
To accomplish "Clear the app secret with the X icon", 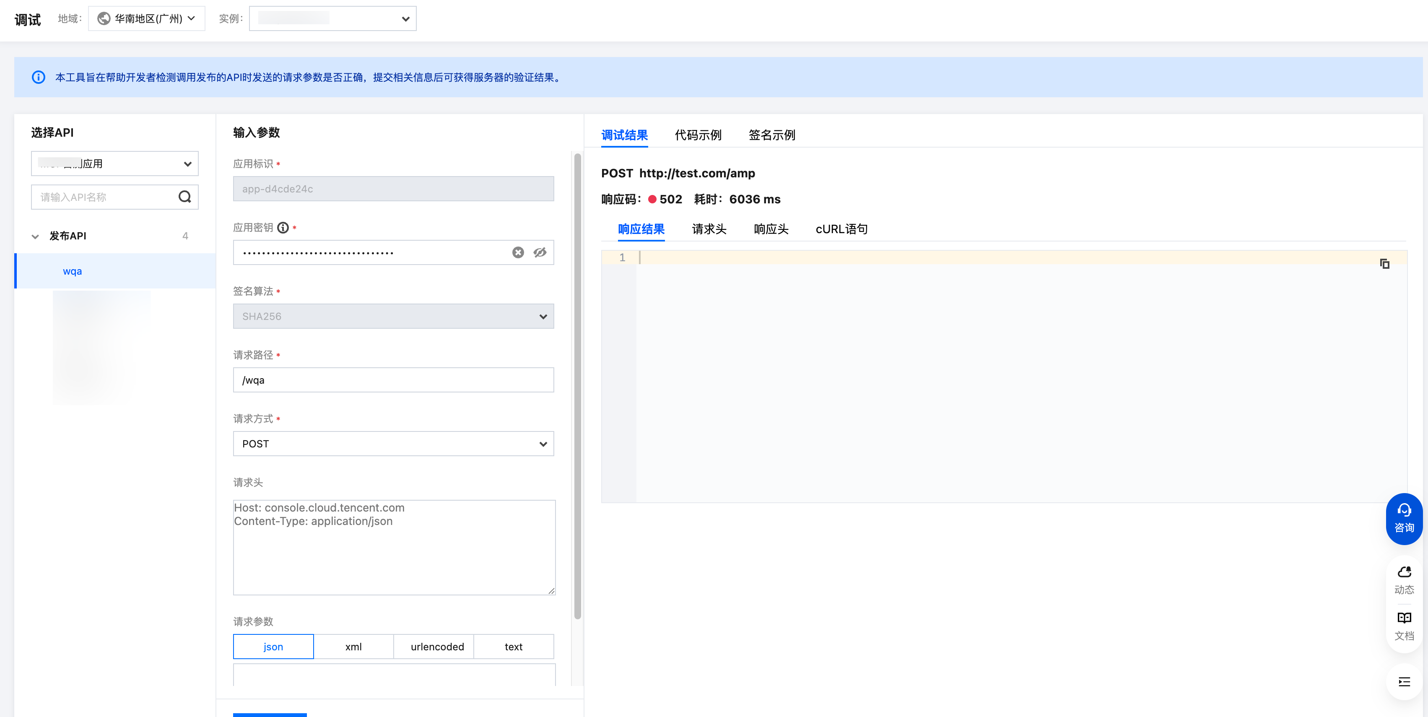I will (x=518, y=253).
